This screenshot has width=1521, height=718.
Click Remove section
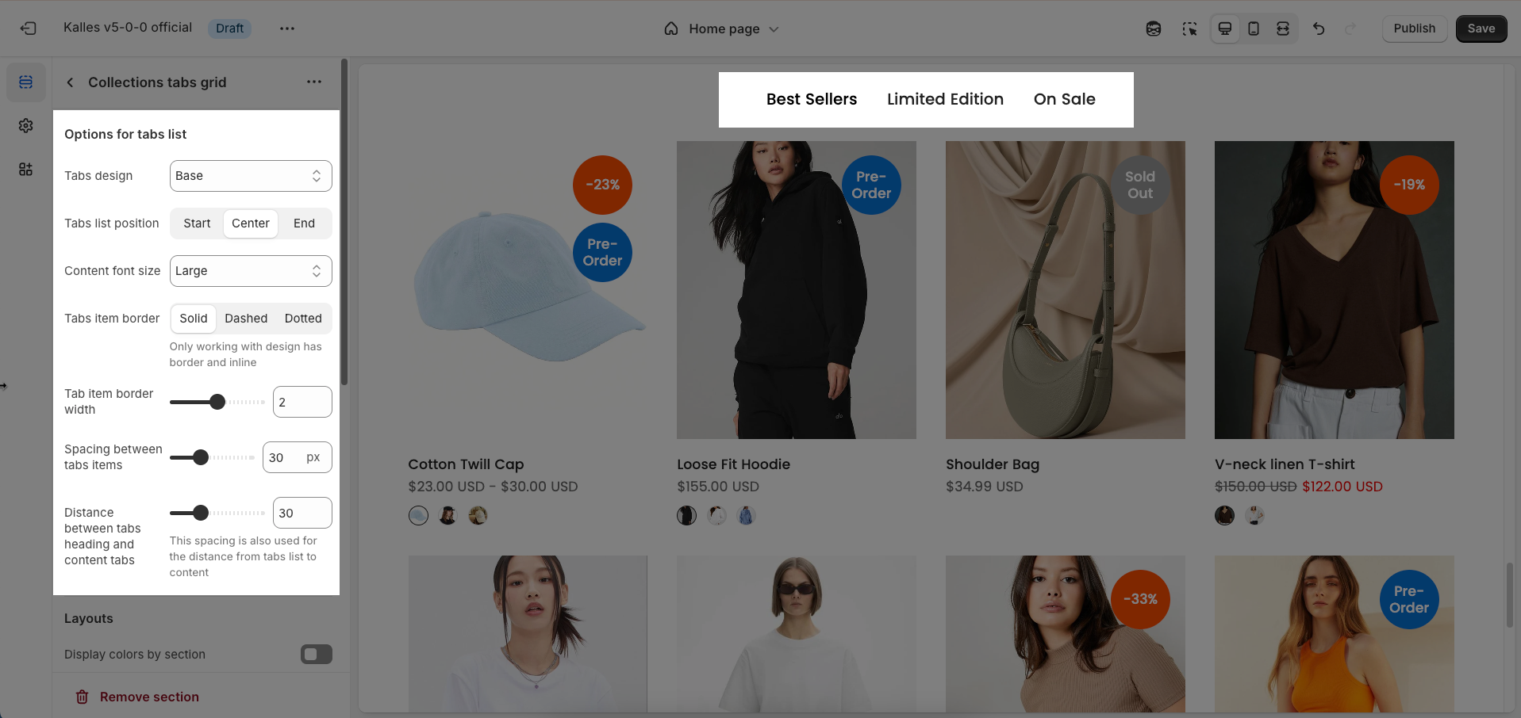click(149, 697)
